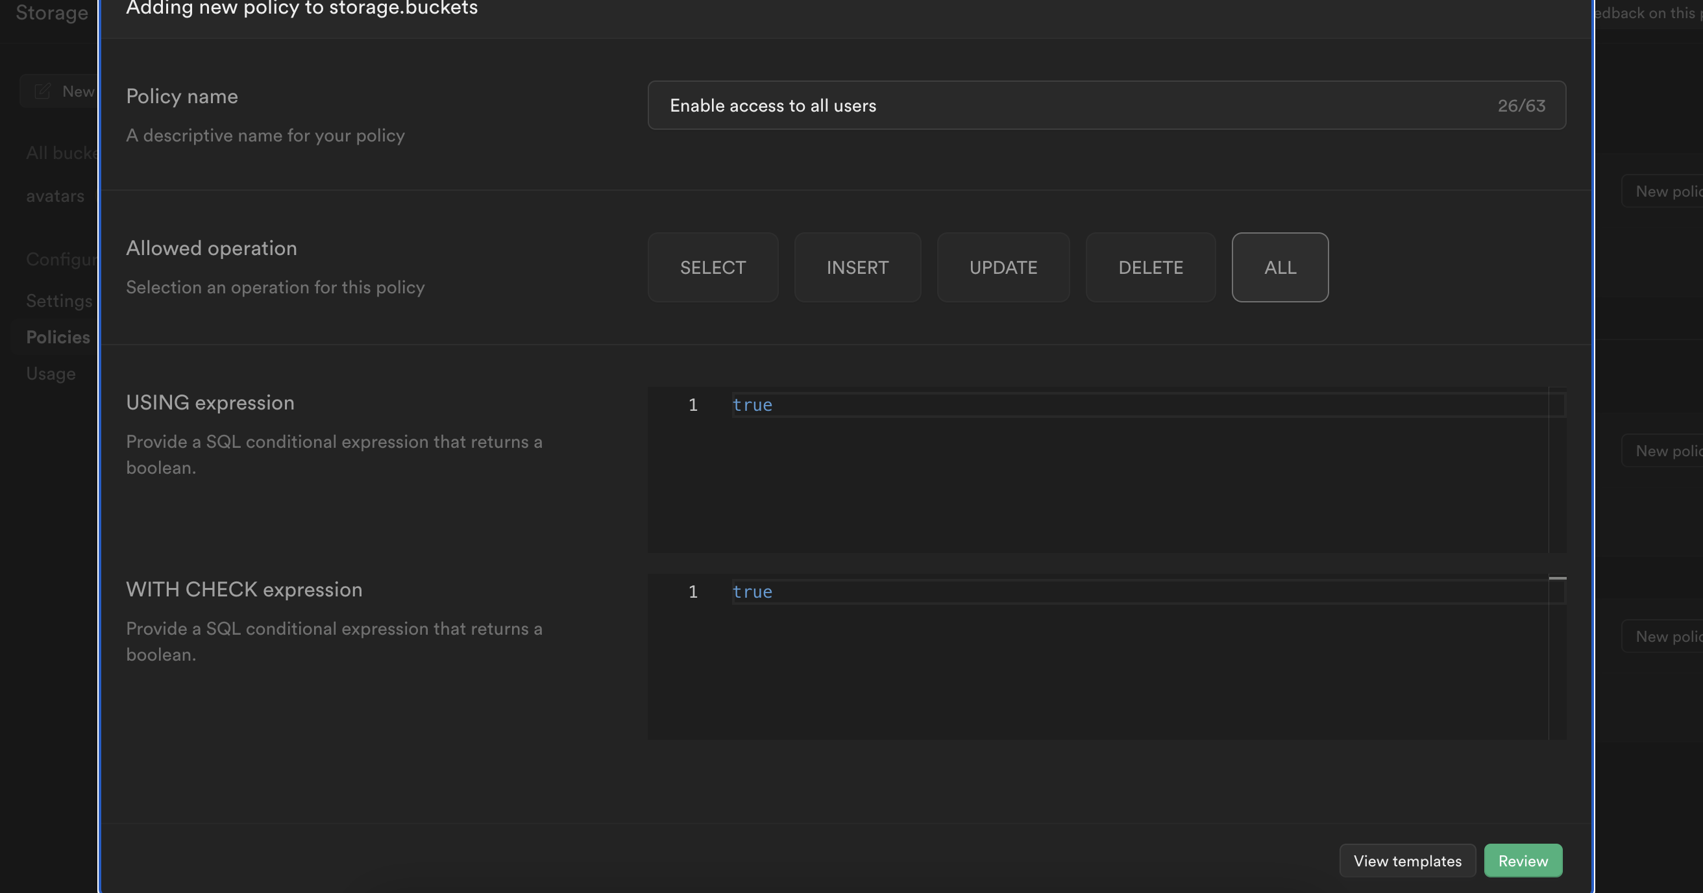Open View templates
1703x893 pixels.
[1407, 860]
